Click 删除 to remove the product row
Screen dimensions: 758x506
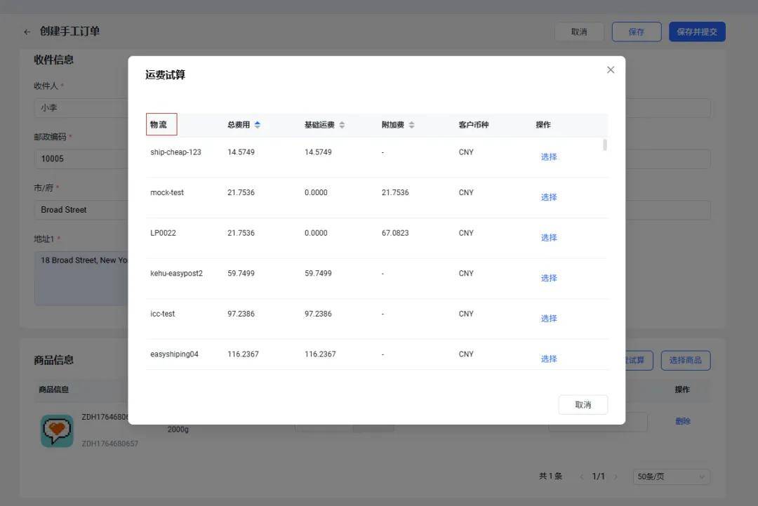(682, 421)
